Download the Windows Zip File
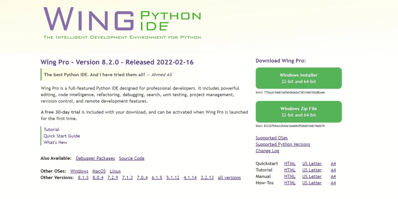This screenshot has width=398, height=199. point(298,112)
